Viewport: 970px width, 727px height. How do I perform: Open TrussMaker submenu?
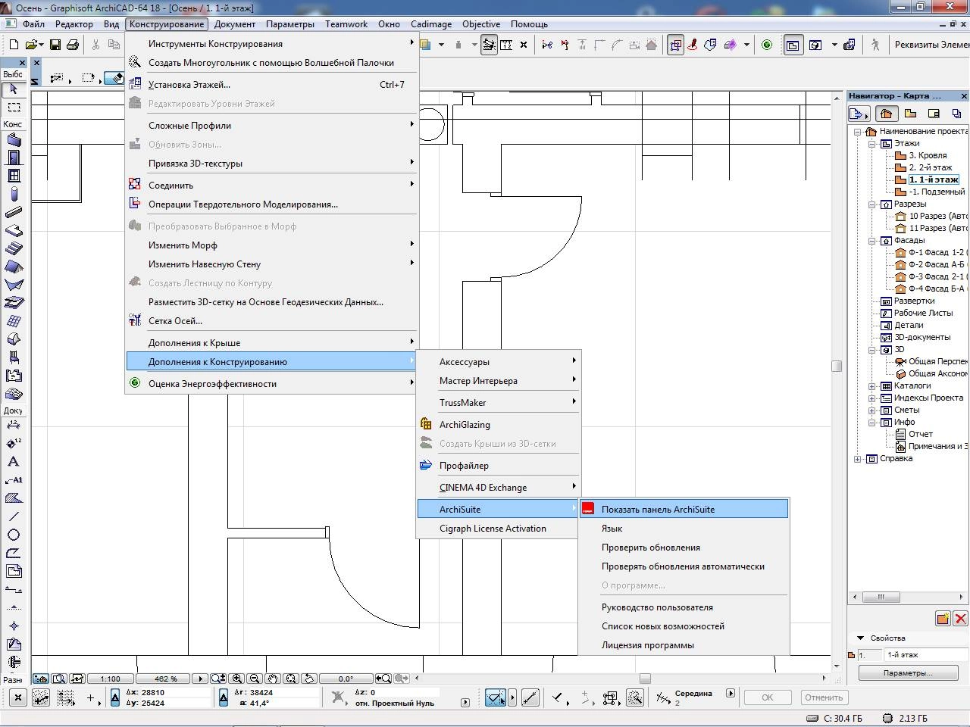click(x=499, y=403)
